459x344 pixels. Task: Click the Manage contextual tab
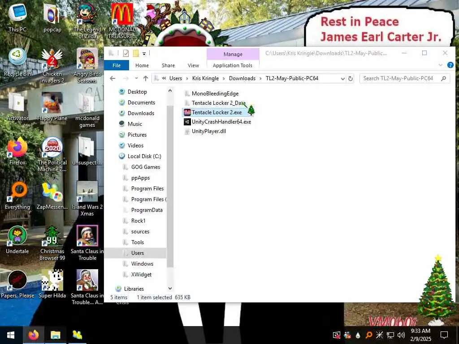(233, 54)
